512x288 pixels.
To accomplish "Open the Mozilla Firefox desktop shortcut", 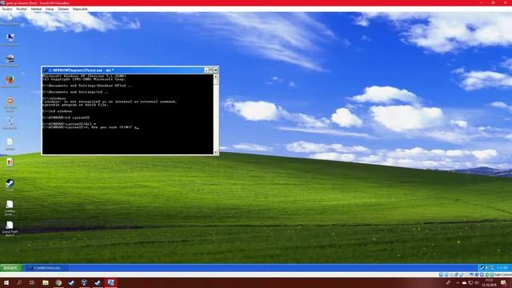I will click(x=10, y=82).
